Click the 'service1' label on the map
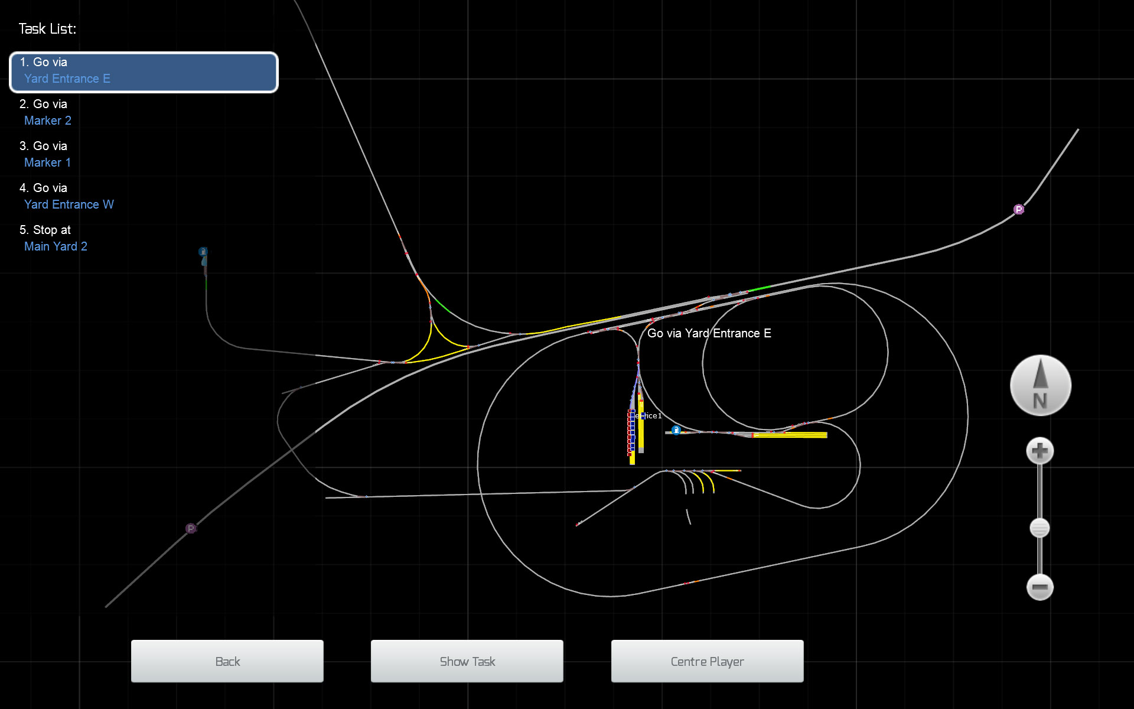The height and width of the screenshot is (709, 1134). click(651, 416)
